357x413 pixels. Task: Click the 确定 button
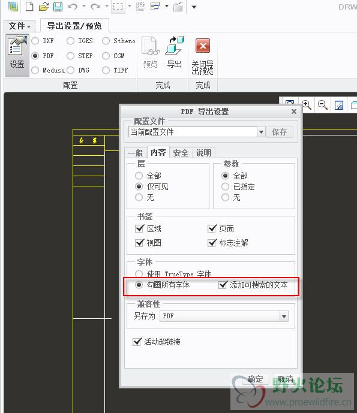point(256,379)
